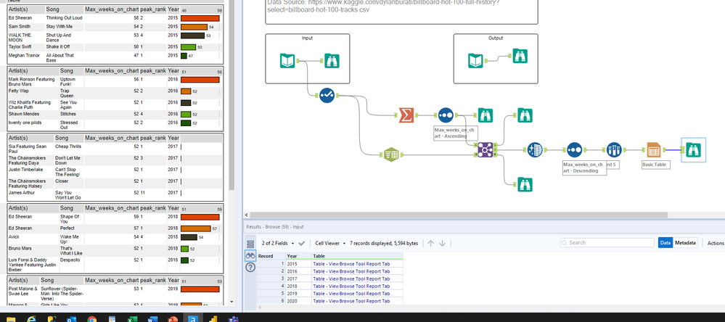Click the Search field in Results panel
Viewport: 725px width, 322px height.
coord(607,242)
